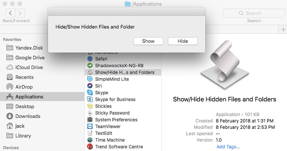
Task: Click the Hide button in dialog
Action: [x=182, y=41]
